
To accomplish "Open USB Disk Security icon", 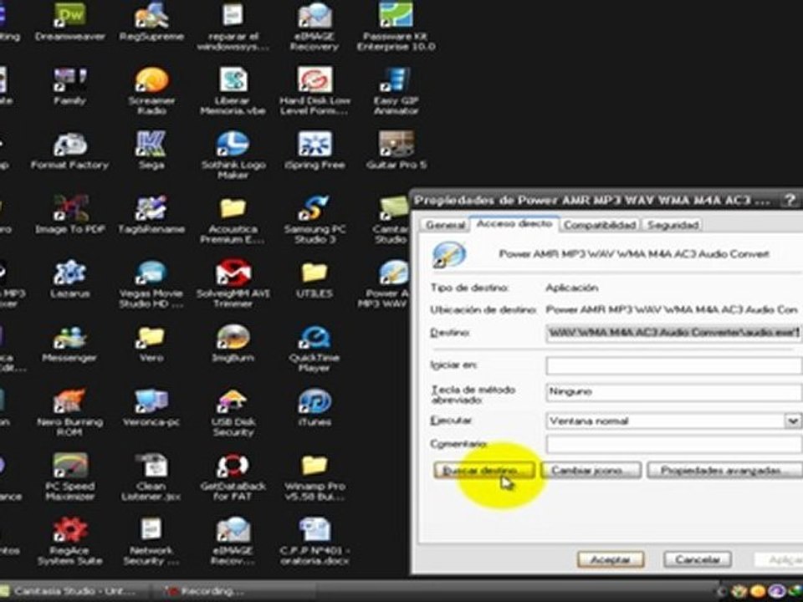I will pyautogui.click(x=233, y=412).
